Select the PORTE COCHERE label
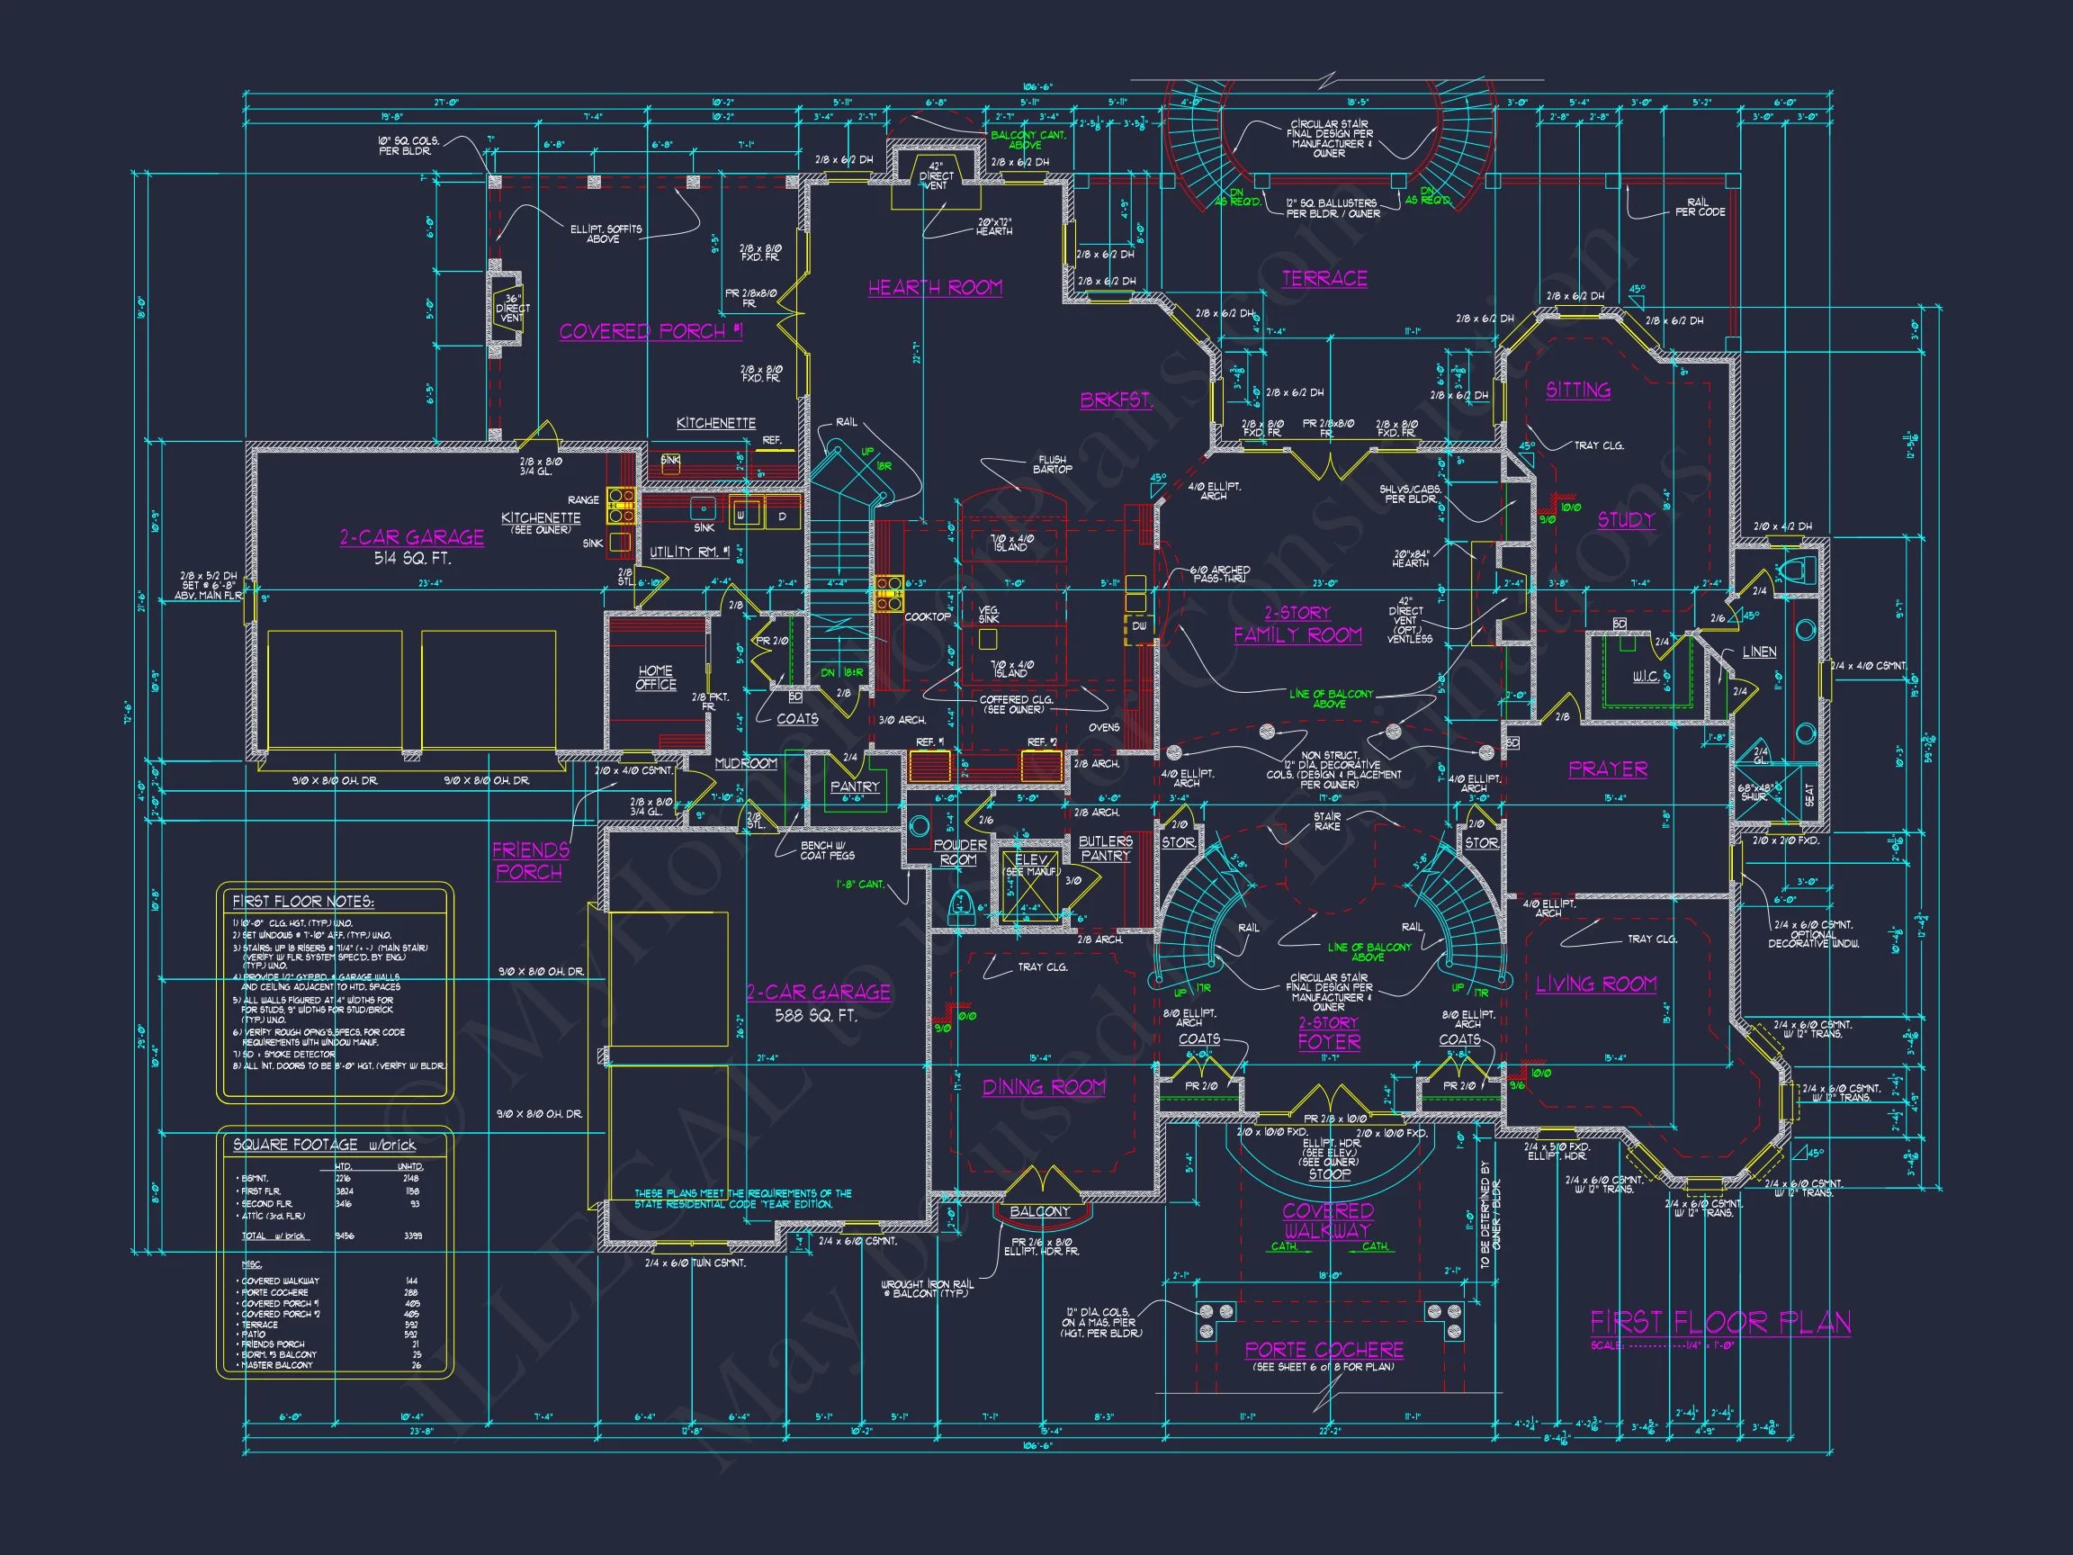 pyautogui.click(x=1324, y=1350)
